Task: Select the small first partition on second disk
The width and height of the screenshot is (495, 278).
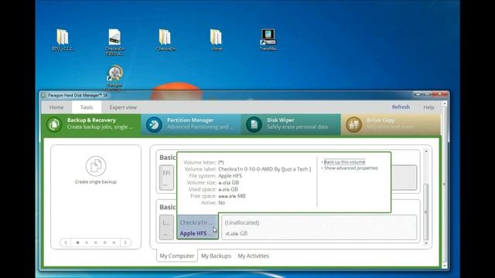Action: [x=166, y=228]
